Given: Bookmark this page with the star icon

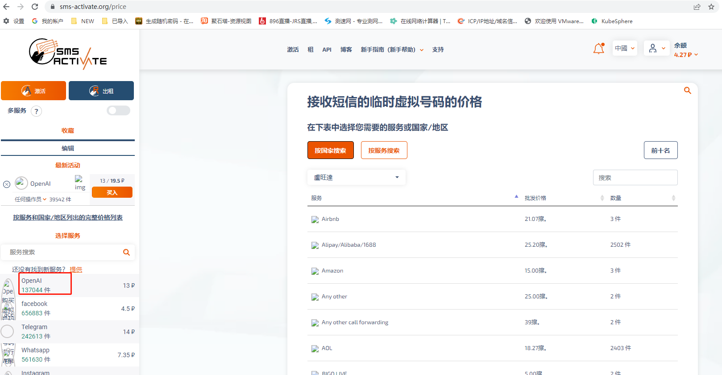Looking at the screenshot, I should pos(711,7).
